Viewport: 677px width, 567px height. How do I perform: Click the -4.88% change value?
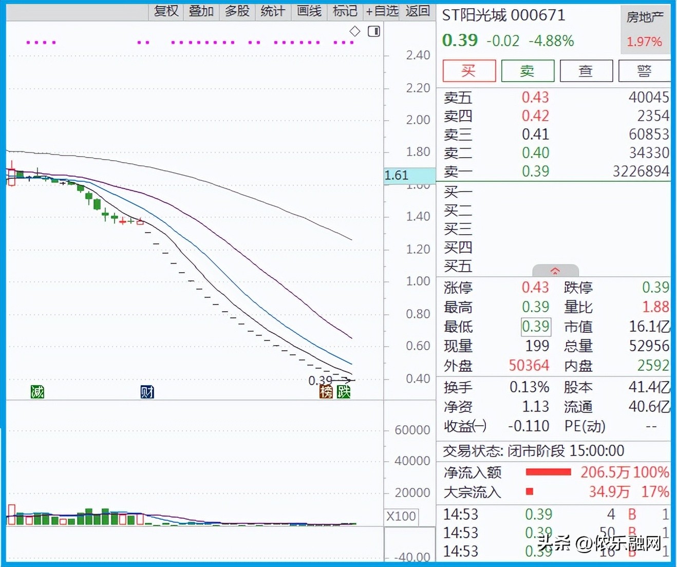tap(551, 41)
